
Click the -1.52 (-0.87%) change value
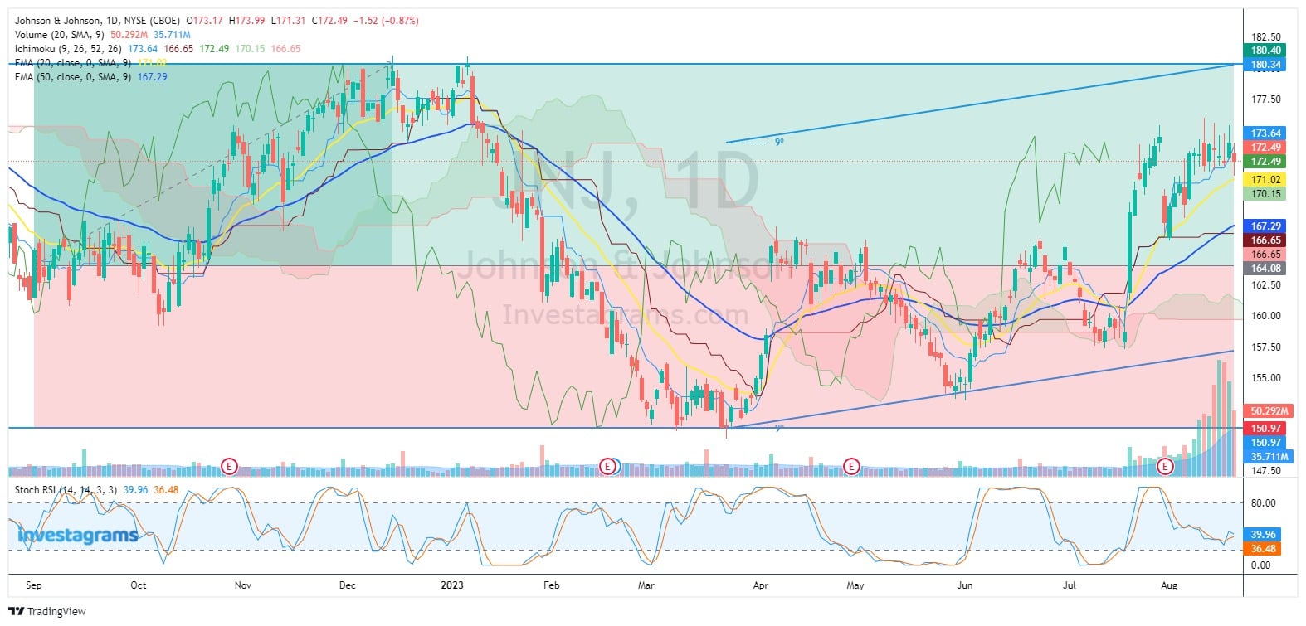point(386,21)
